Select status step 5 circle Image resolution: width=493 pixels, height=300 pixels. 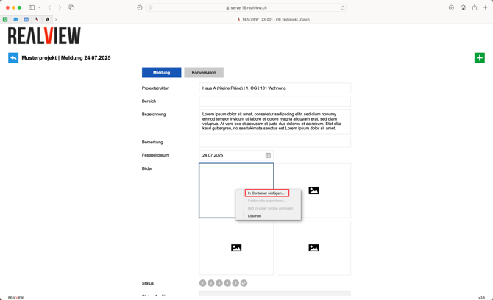click(x=235, y=283)
